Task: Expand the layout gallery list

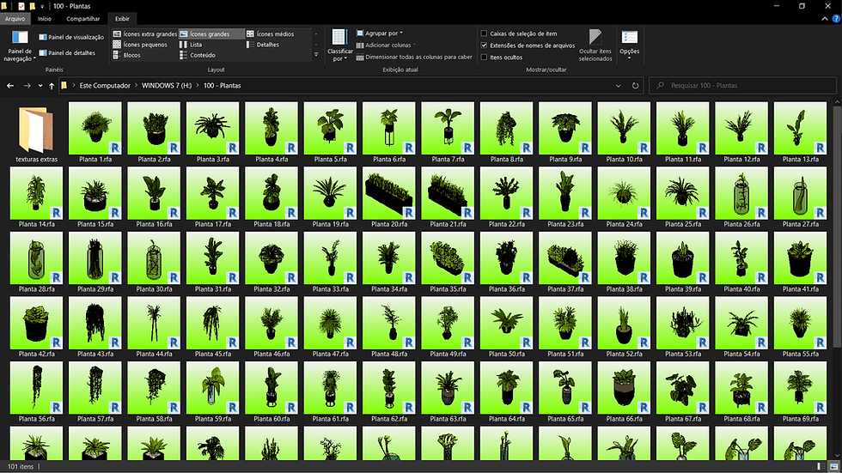Action: click(x=316, y=55)
